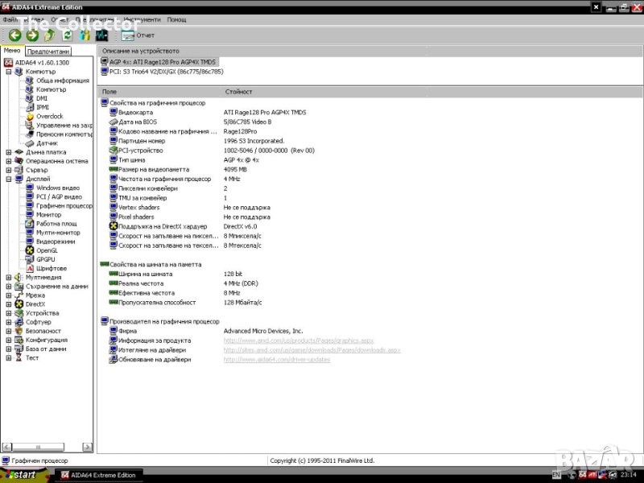644x483 pixels.
Task: Expand the Мултимедия tree node
Action: [x=9, y=277]
